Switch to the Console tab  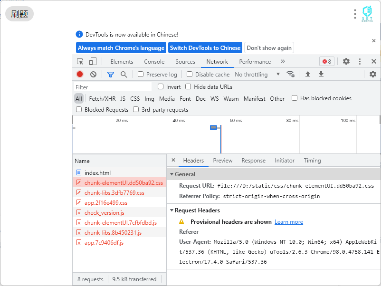(x=154, y=62)
